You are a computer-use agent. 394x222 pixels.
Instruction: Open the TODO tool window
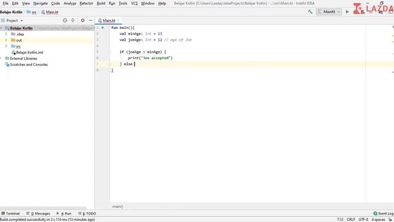coord(87,213)
